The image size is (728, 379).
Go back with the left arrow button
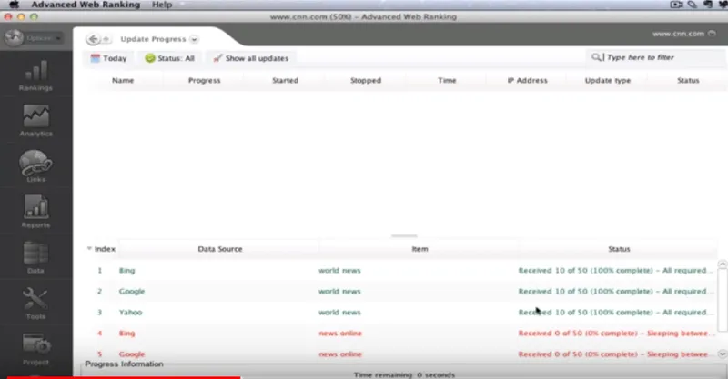93,39
